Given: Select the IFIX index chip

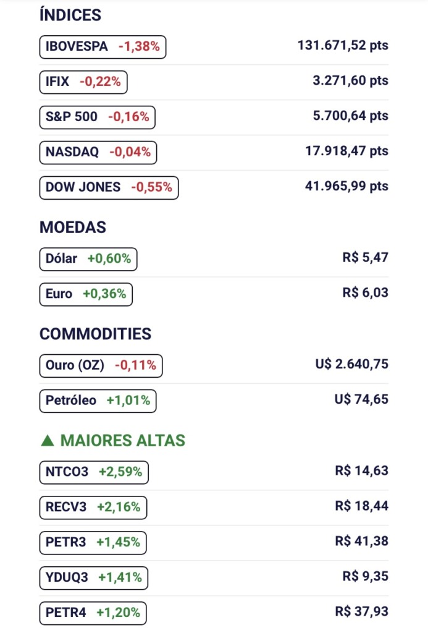Looking at the screenshot, I should pyautogui.click(x=83, y=82).
